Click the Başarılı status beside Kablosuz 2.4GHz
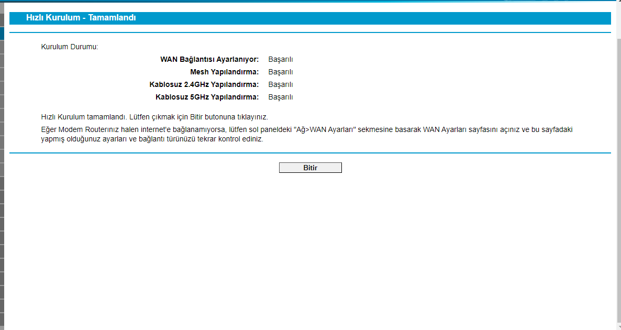Viewport: 621px width, 330px height. 281,84
